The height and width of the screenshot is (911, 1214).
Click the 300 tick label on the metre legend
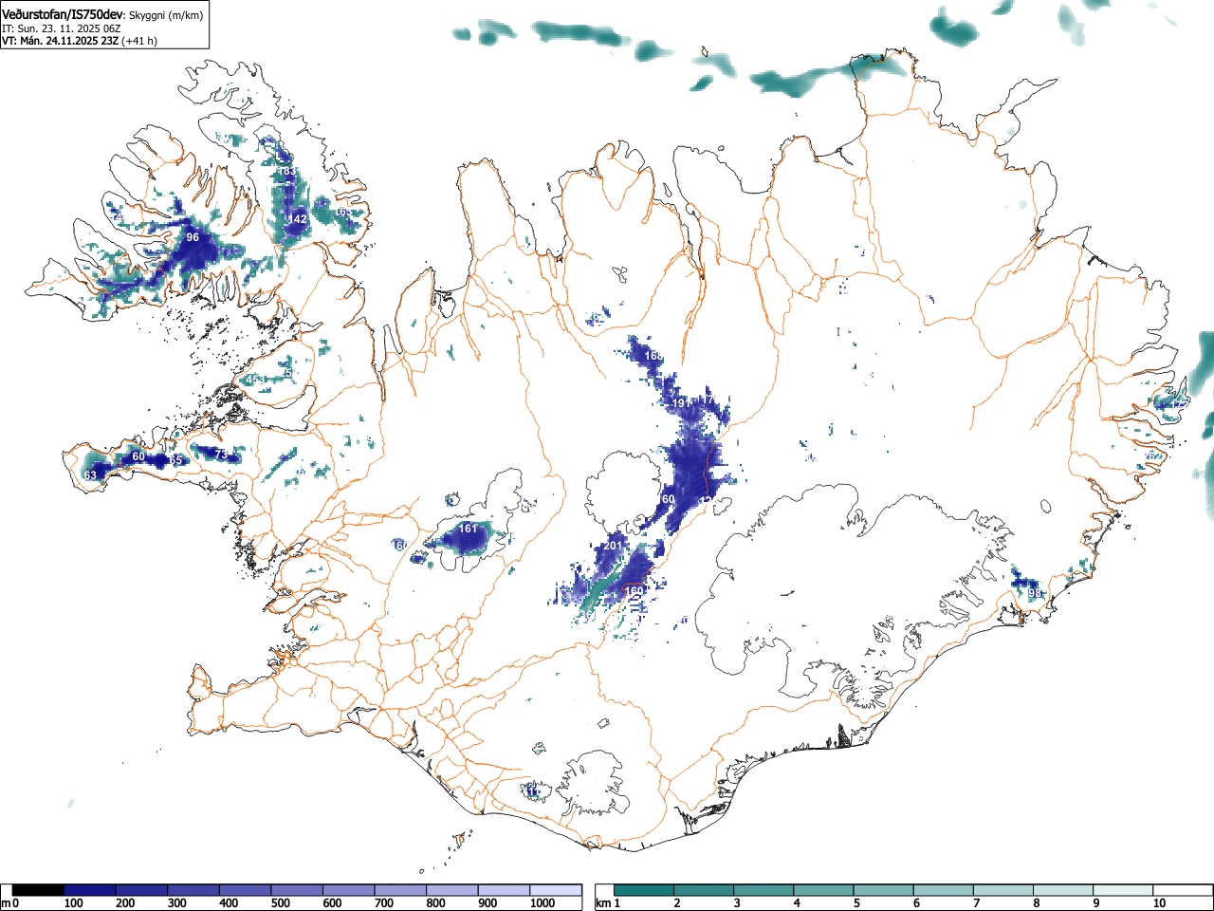click(176, 903)
